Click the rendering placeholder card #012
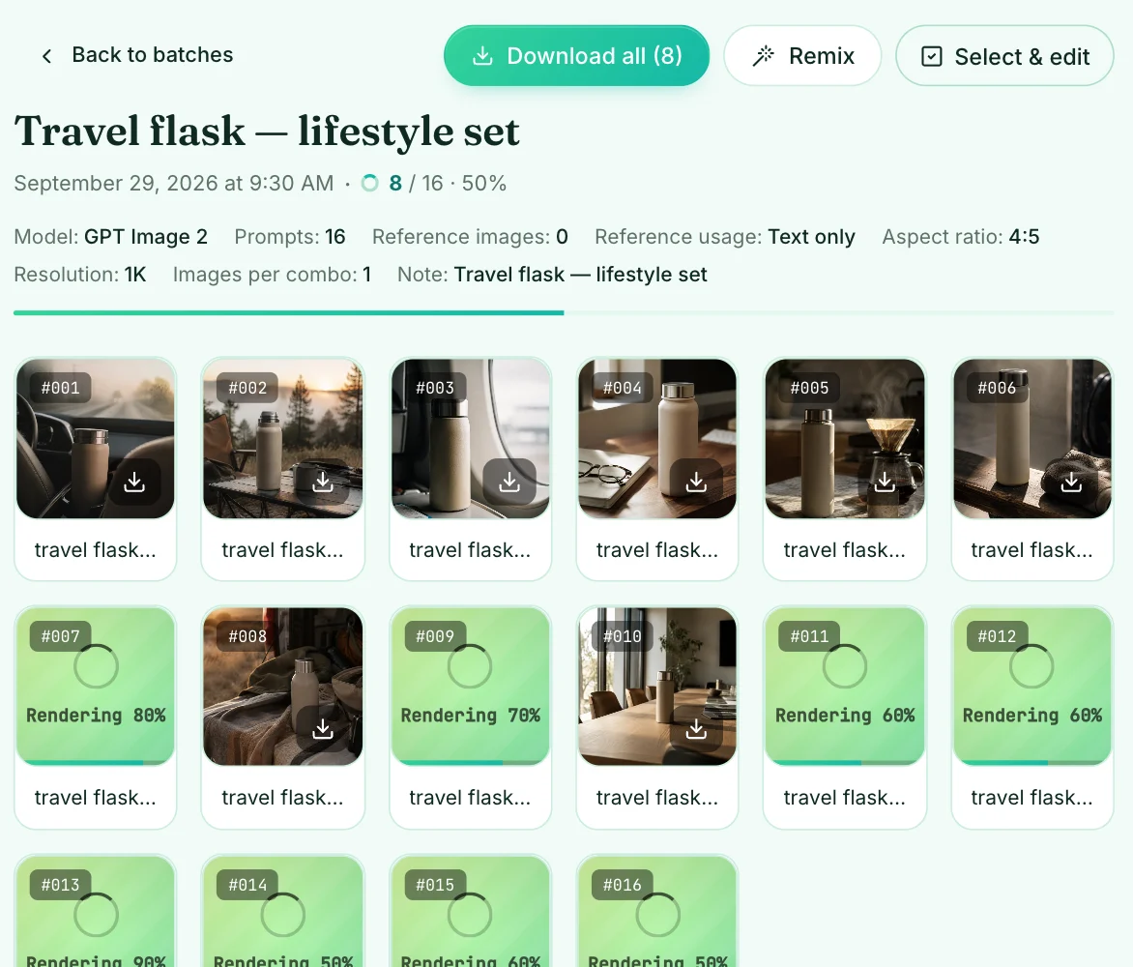Image resolution: width=1133 pixels, height=967 pixels. pyautogui.click(x=1032, y=686)
